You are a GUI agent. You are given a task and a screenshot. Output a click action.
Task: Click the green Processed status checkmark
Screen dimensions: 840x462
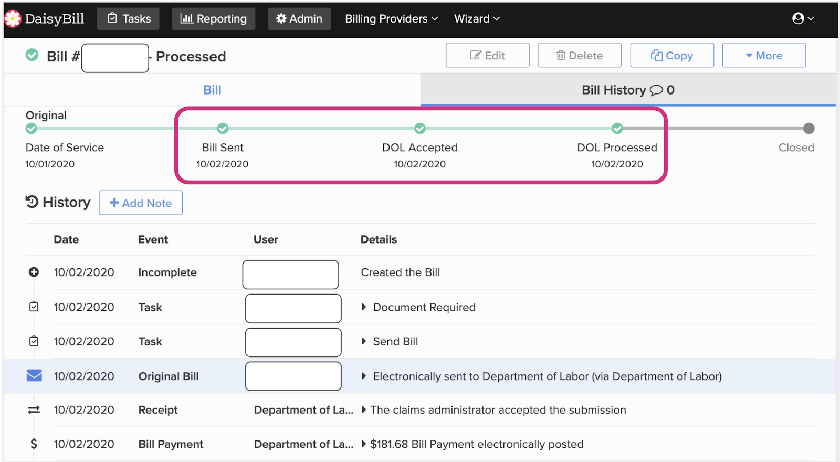(x=32, y=55)
